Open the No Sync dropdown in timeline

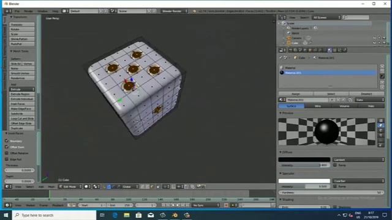pos(206,205)
